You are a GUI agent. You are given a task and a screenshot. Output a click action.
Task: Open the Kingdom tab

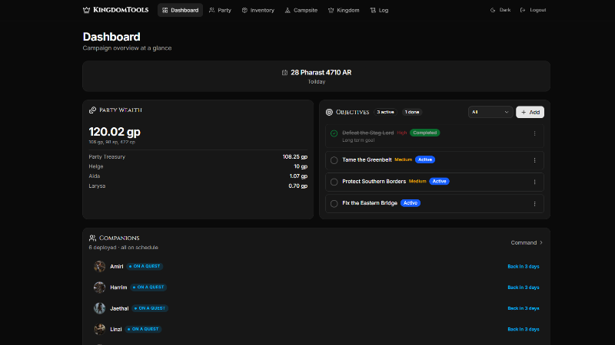(x=344, y=10)
